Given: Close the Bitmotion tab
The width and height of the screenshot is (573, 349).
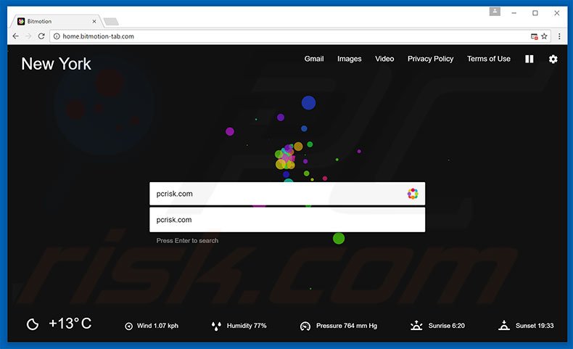Looking at the screenshot, I should (94, 21).
